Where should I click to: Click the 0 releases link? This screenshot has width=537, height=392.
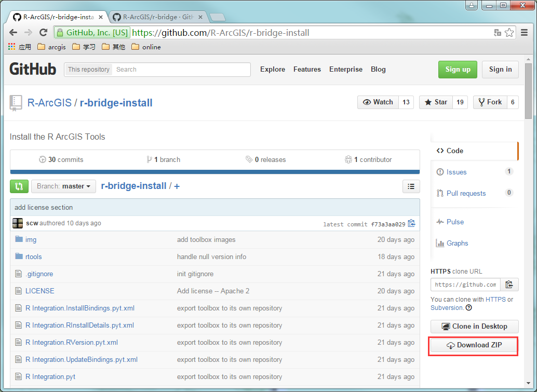pyautogui.click(x=266, y=159)
